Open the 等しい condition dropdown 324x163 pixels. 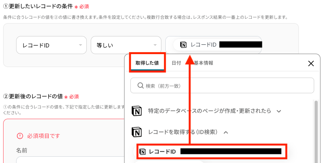pos(126,45)
